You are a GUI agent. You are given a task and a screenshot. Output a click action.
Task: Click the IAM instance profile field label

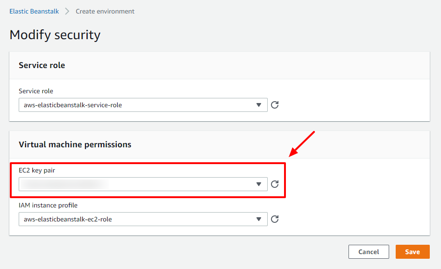coord(48,205)
